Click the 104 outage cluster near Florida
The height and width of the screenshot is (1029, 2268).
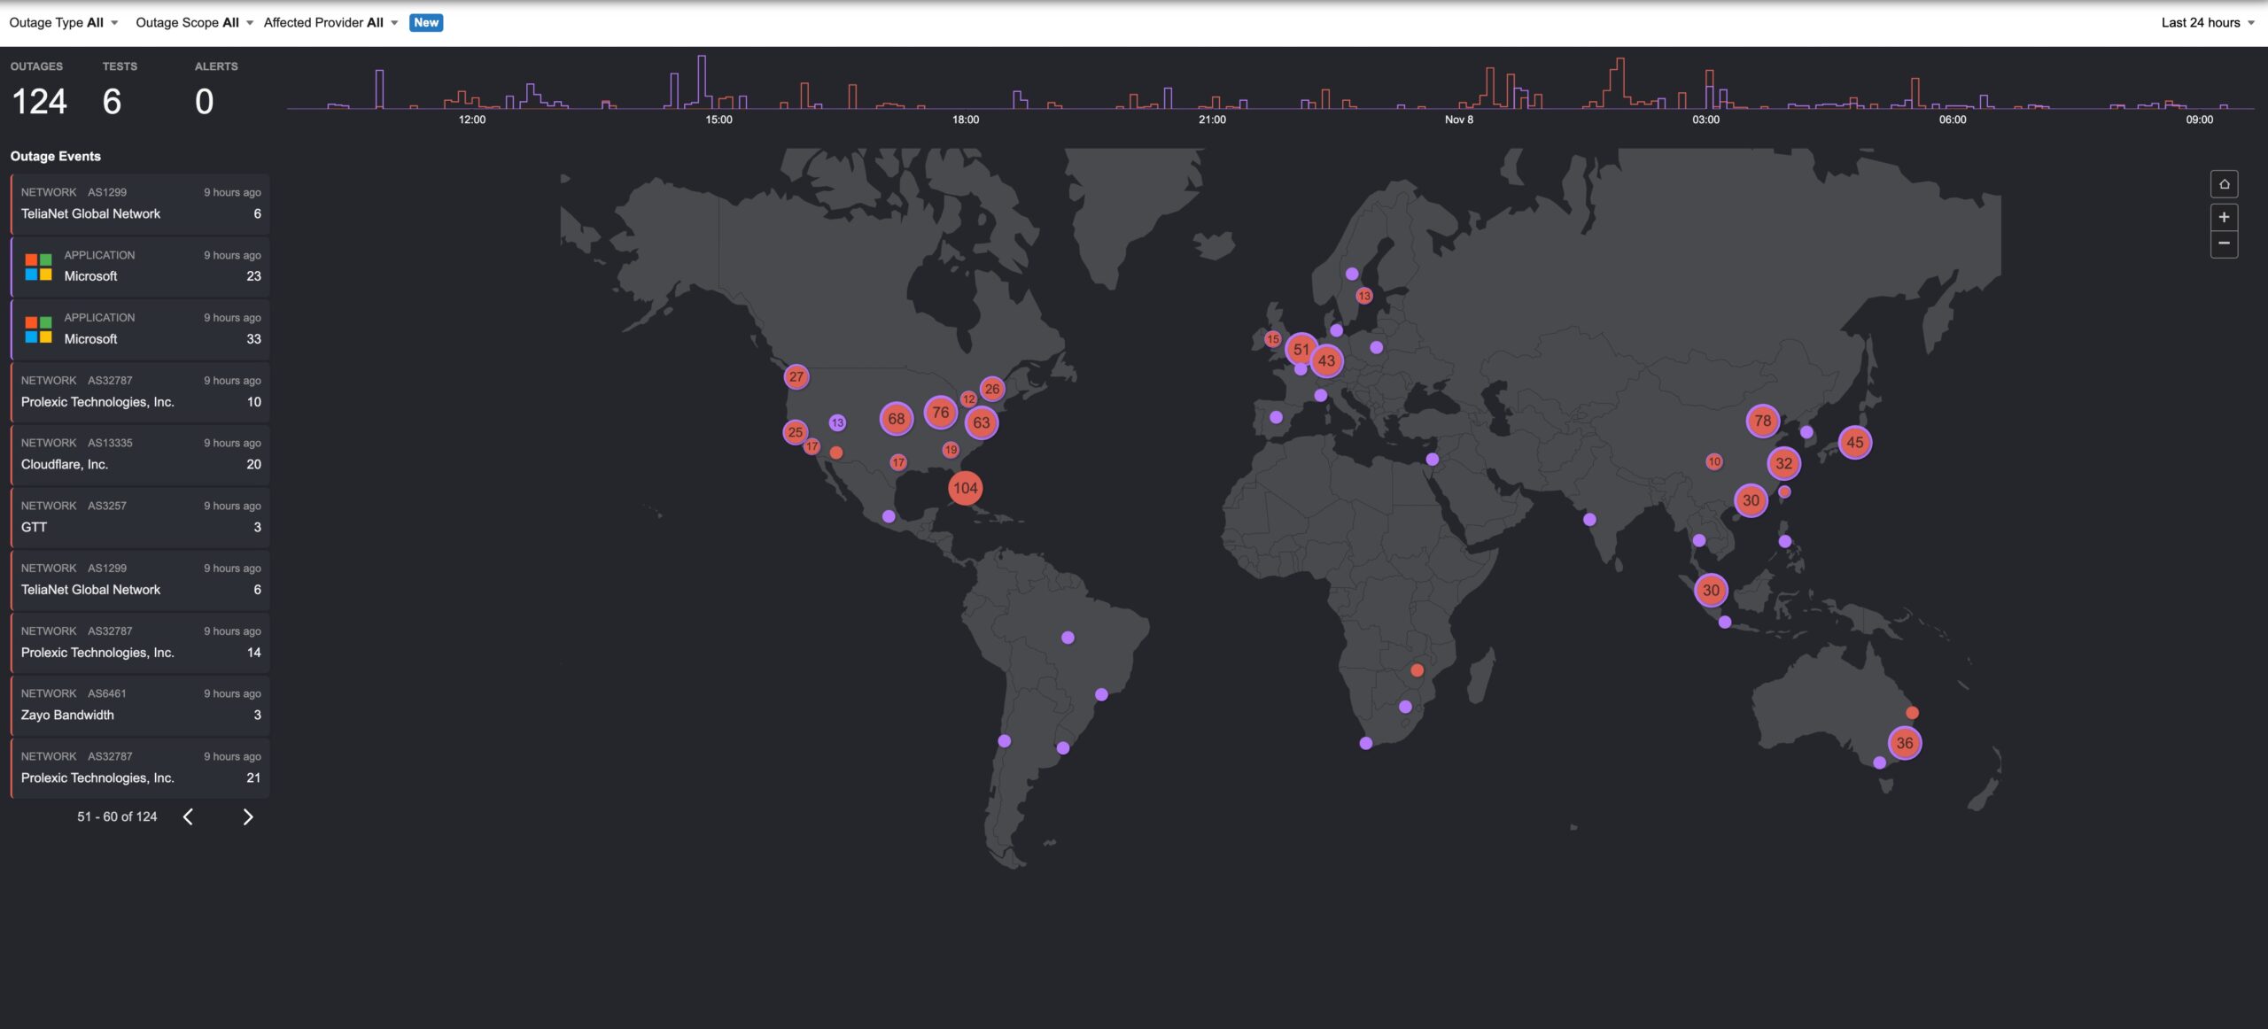coord(965,488)
